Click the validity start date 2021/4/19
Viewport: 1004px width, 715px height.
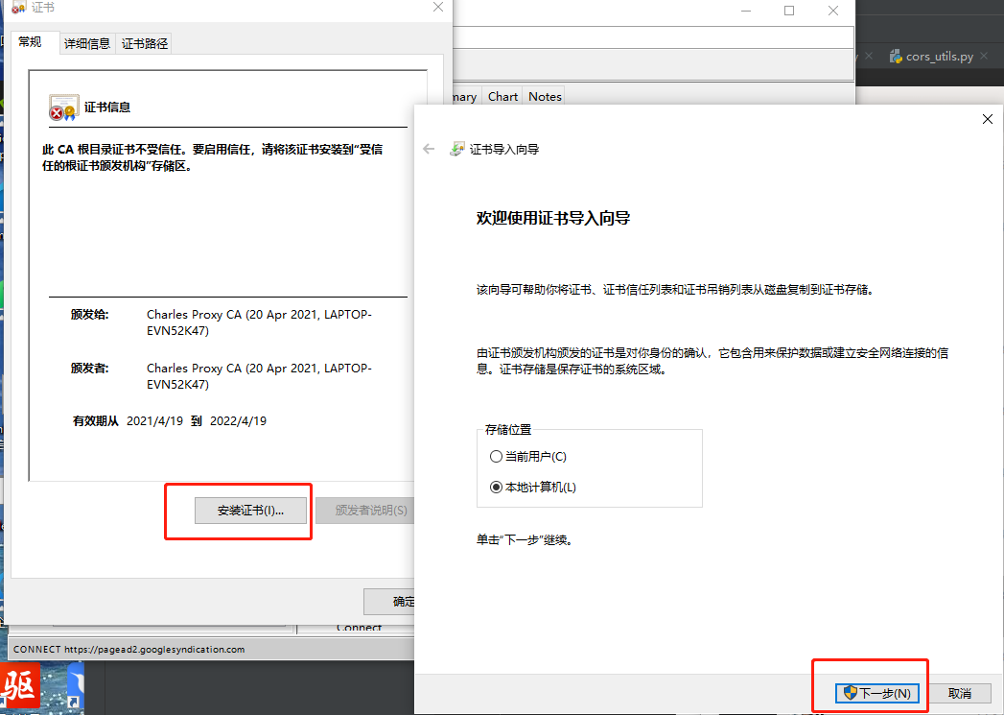pos(155,421)
